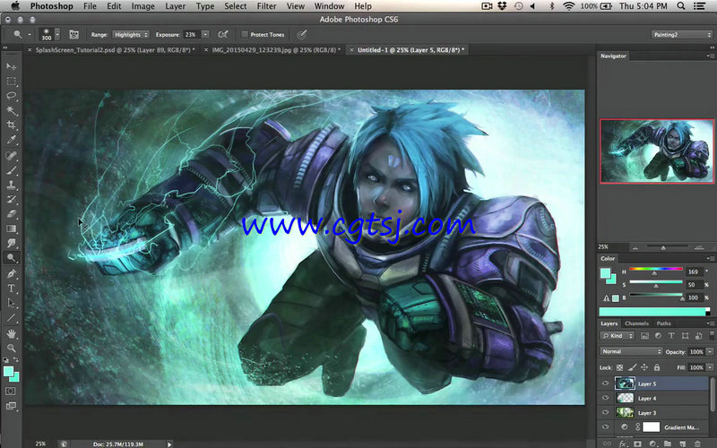This screenshot has height=448, width=717.
Task: Select the Brush tool
Action: (x=11, y=170)
